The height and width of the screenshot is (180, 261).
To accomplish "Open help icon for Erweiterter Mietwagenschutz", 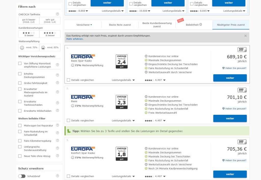I will 57,92.
